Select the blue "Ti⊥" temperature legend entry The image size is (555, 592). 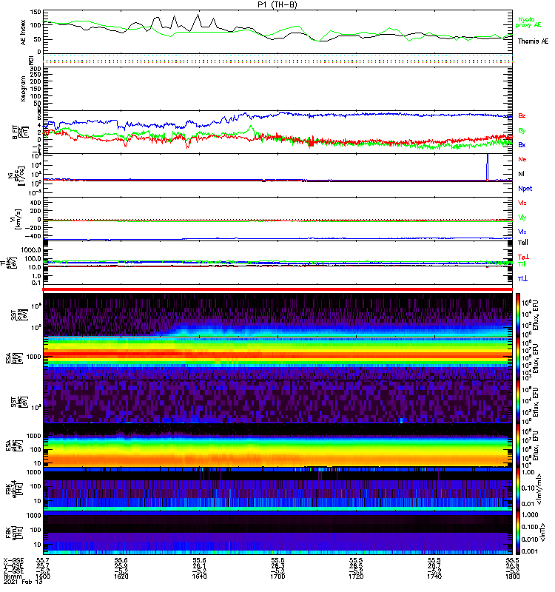522,279
